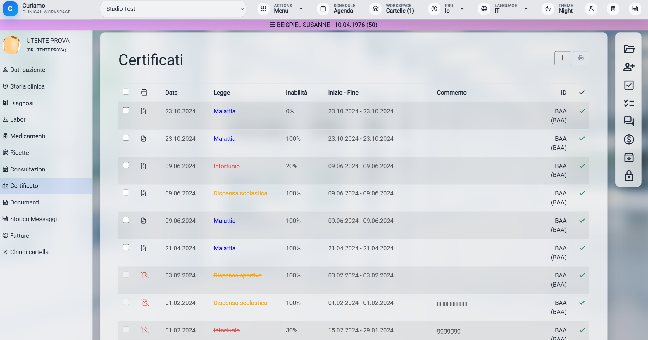Click the Data column header
Image resolution: width=648 pixels, height=340 pixels.
(x=171, y=93)
